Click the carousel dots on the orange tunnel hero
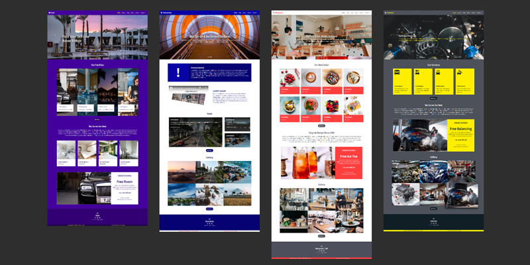This screenshot has width=530, height=265. 209,57
